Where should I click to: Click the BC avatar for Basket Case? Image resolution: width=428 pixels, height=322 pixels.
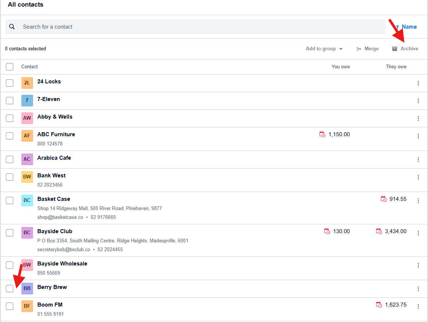27,200
